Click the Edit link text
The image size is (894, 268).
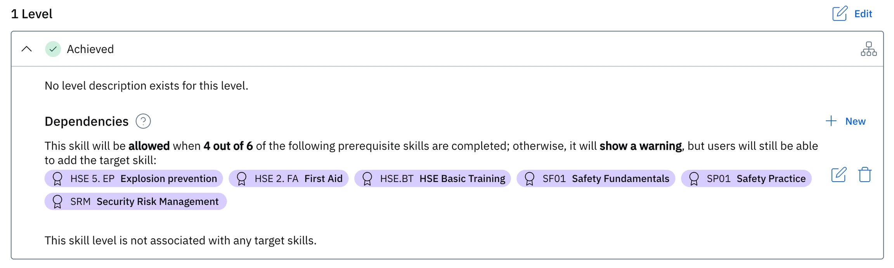tap(863, 14)
